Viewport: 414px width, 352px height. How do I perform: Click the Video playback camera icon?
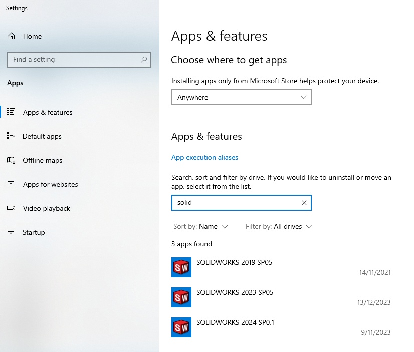pyautogui.click(x=11, y=208)
